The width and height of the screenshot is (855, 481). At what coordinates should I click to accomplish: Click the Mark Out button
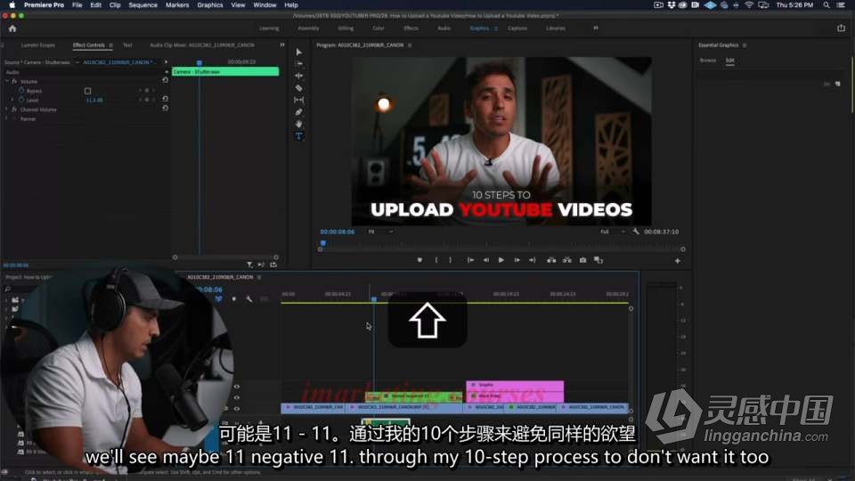coord(450,260)
